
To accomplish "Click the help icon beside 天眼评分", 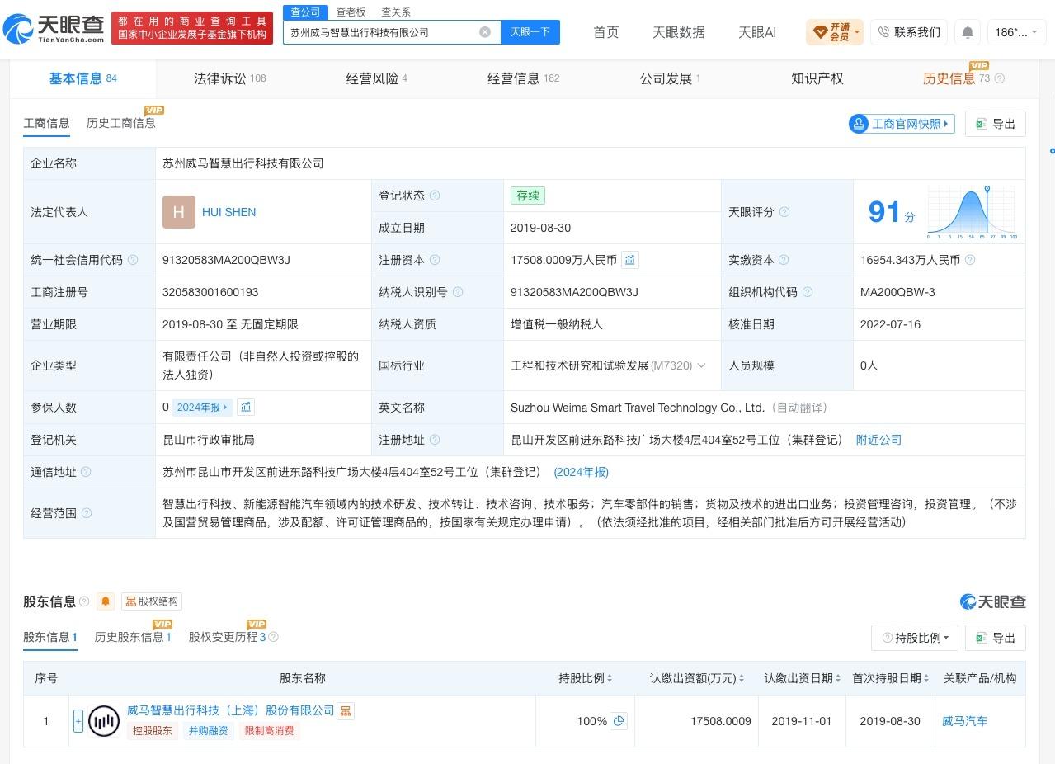I will coord(784,212).
